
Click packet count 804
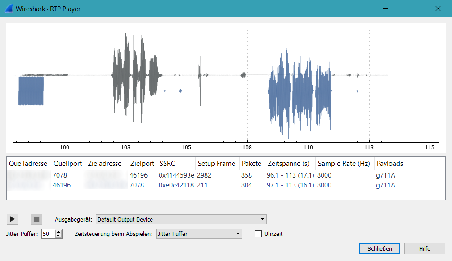(x=246, y=185)
